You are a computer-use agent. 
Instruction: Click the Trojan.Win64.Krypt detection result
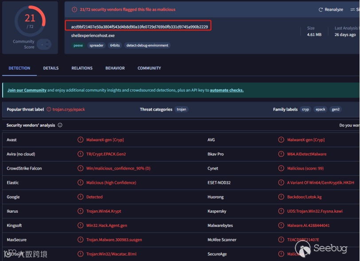[x=104, y=211]
